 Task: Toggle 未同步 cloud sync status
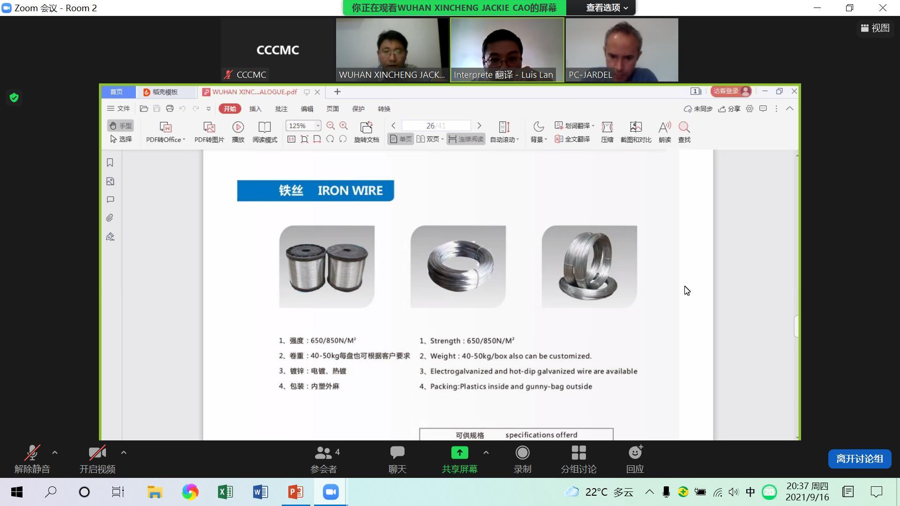[x=698, y=109]
